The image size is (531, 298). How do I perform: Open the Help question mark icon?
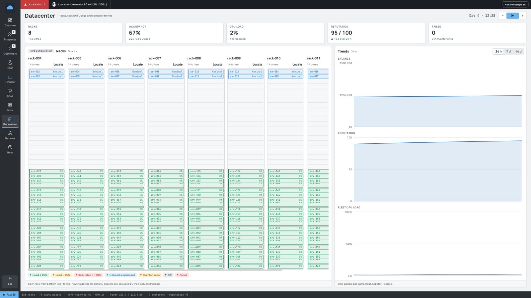(x=10, y=147)
